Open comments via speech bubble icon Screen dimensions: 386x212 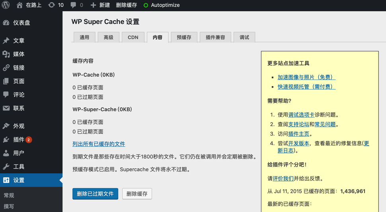coord(73,5)
